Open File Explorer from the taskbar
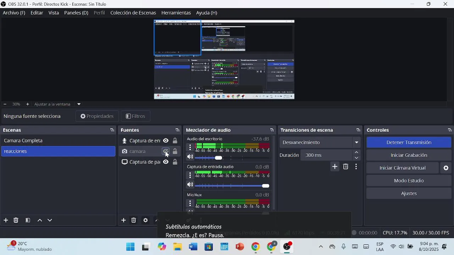 pos(178,247)
